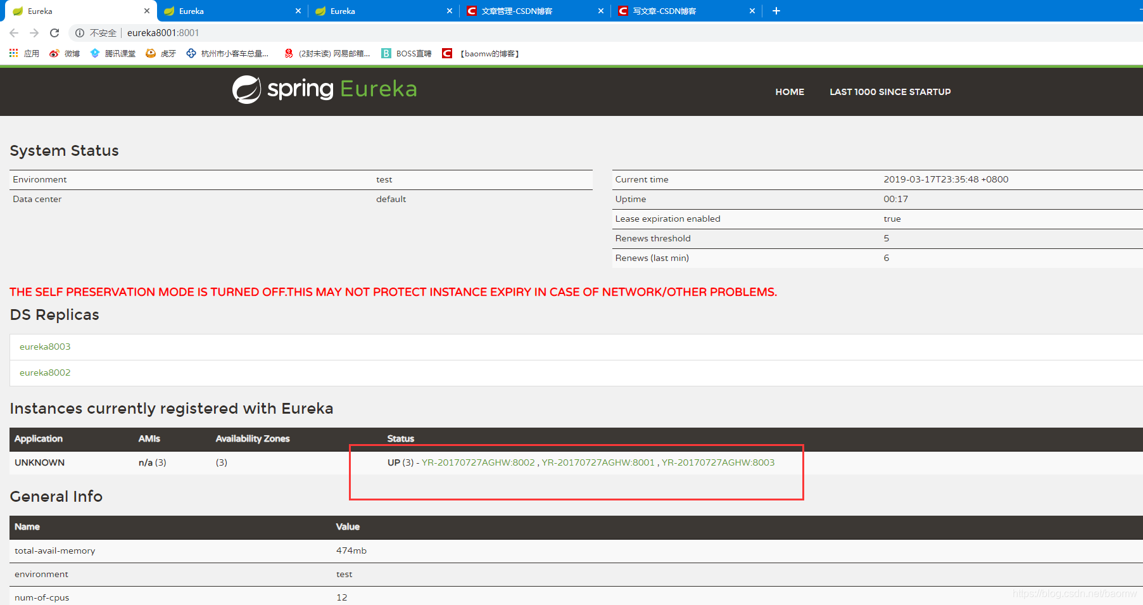
Task: Open the 腾讯课堂 bookmark
Action: [x=113, y=53]
